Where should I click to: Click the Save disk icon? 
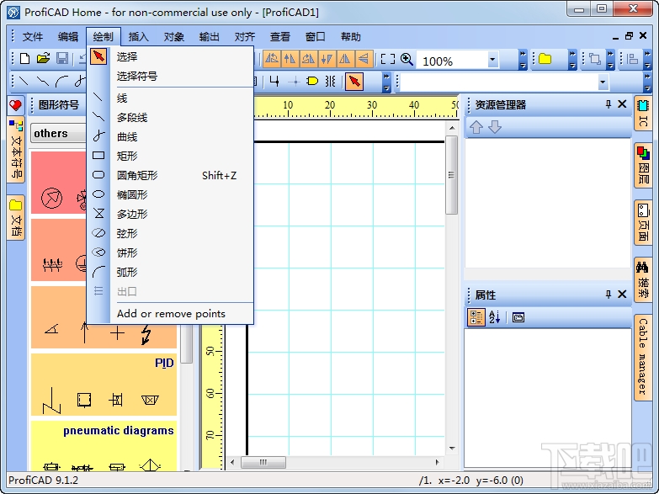coord(62,58)
